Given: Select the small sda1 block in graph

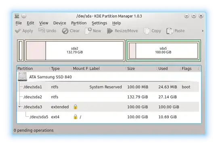Looking at the screenshot, I should (21, 50).
